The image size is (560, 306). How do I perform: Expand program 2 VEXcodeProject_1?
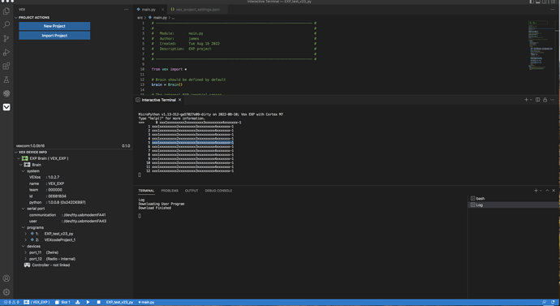coord(26,240)
